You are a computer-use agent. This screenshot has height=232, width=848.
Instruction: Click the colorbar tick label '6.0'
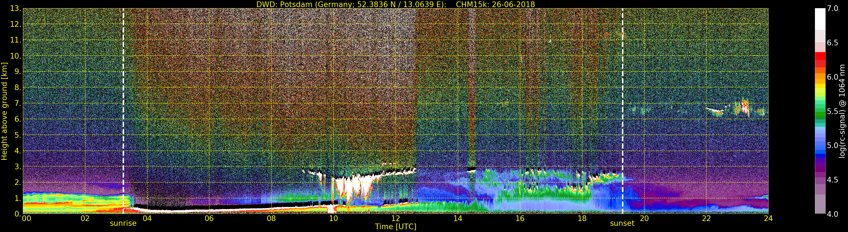[832, 77]
